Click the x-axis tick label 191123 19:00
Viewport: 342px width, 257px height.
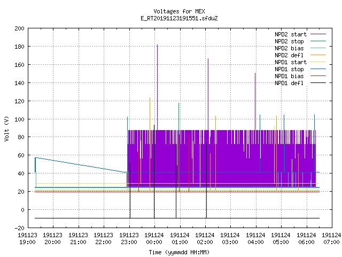tap(27, 239)
